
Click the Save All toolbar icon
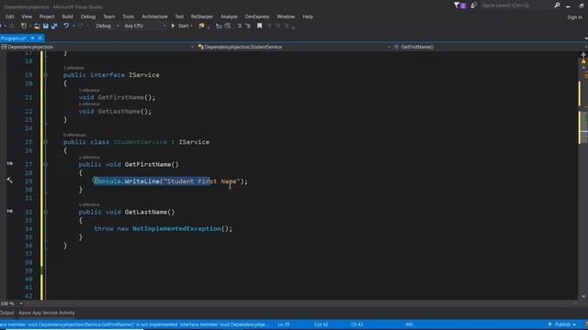click(54, 26)
